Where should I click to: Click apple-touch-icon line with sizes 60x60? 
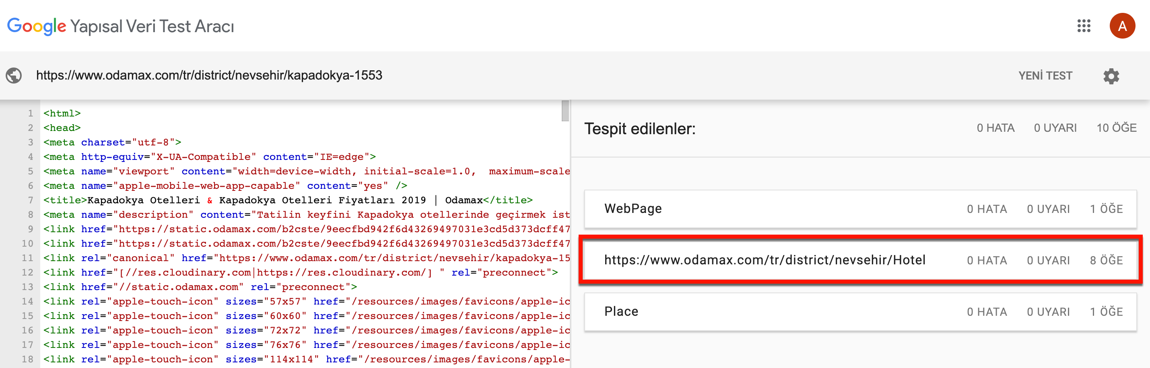pos(307,316)
